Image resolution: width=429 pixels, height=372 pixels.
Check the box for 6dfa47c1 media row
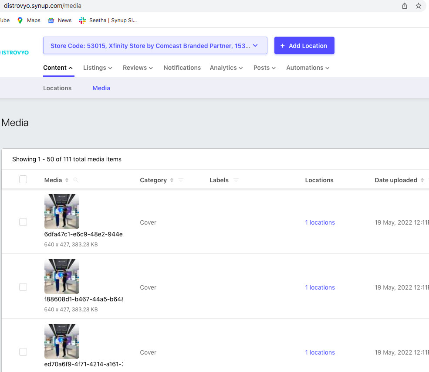pos(23,222)
